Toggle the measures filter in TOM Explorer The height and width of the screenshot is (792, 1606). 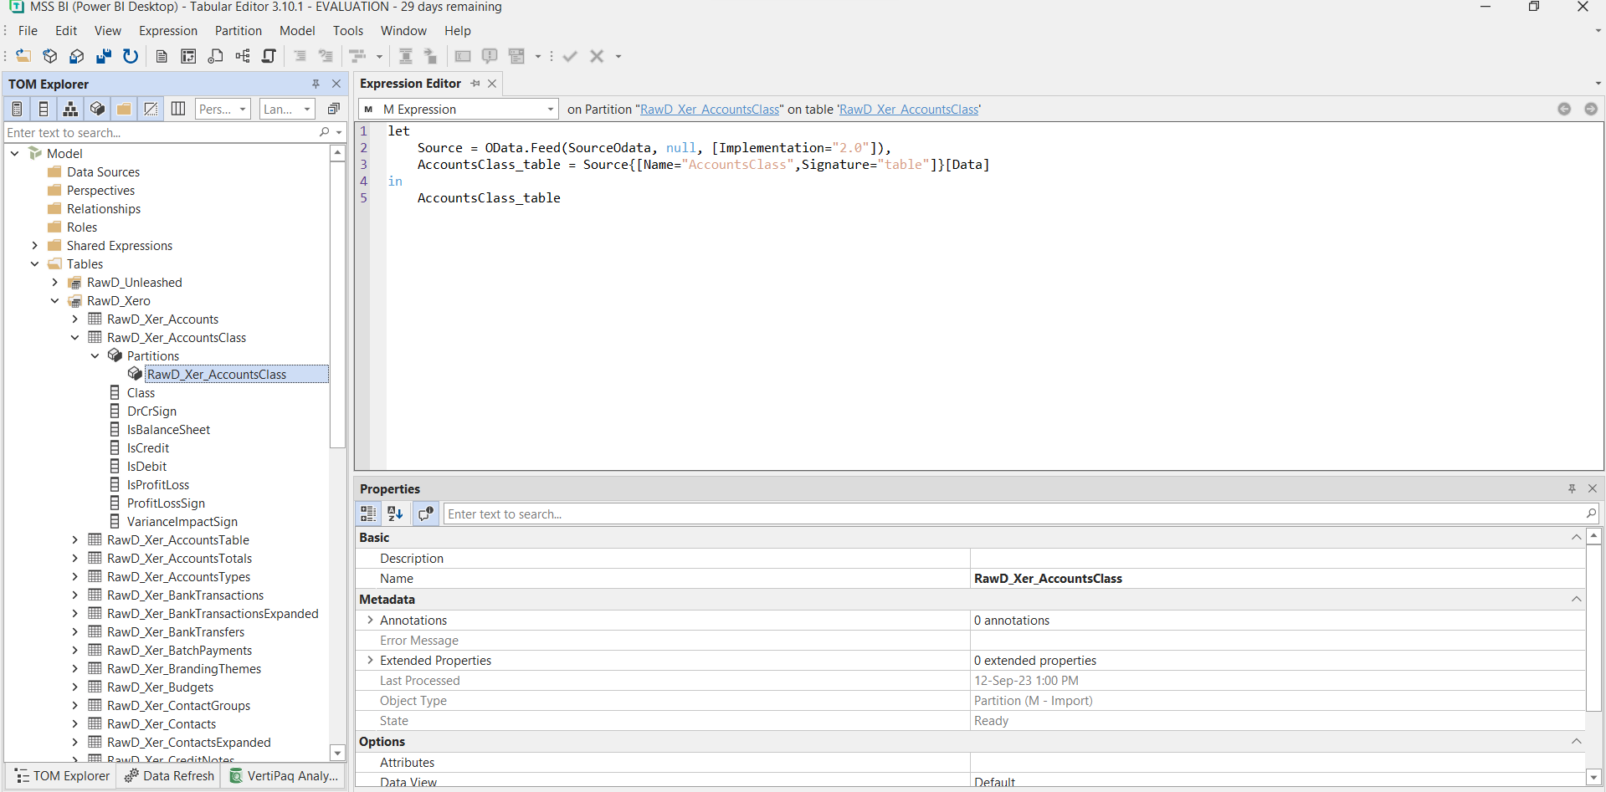17,109
